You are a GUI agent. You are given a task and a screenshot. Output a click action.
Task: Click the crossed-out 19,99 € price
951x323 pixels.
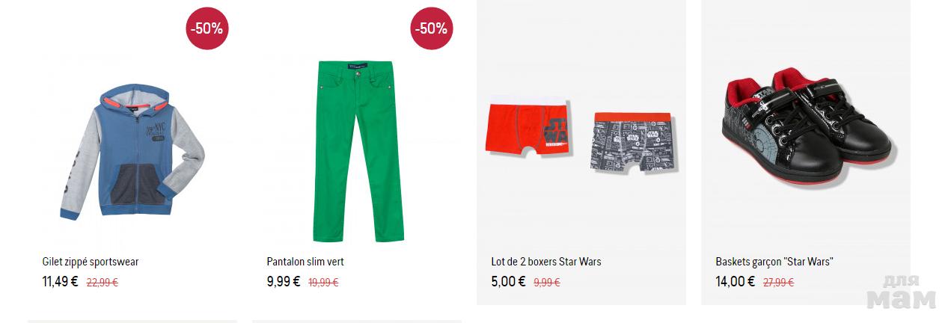click(x=323, y=283)
